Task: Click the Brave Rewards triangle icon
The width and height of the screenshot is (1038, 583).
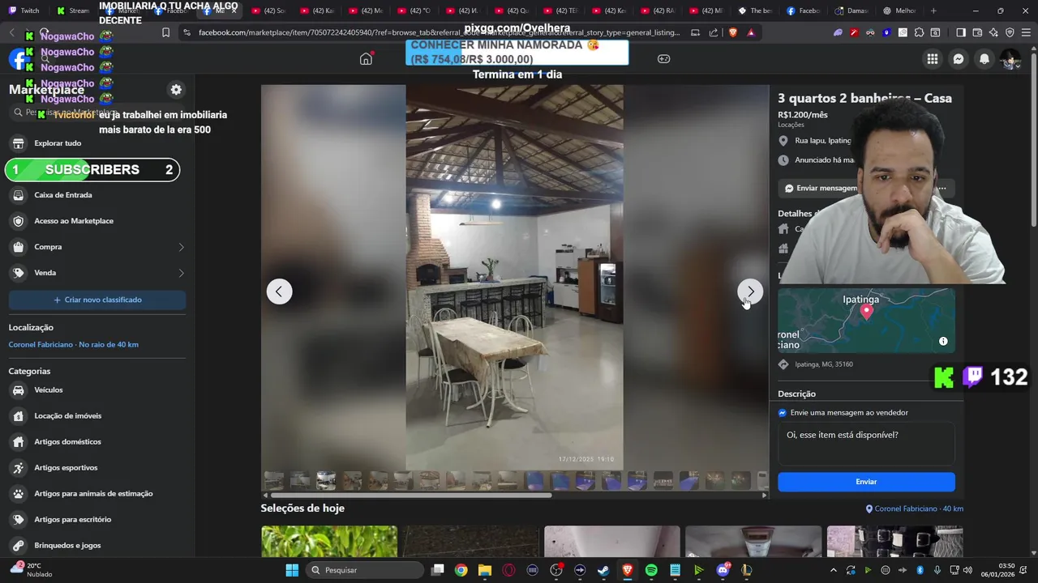Action: pyautogui.click(x=751, y=32)
